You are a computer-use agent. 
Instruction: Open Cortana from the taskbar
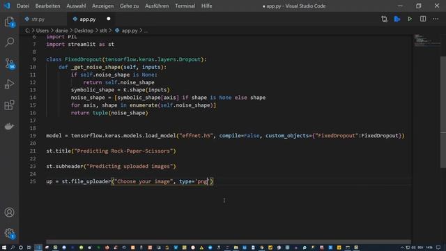21,248
